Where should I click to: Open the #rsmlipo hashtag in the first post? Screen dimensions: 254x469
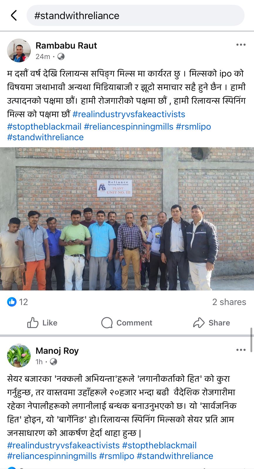193,127
